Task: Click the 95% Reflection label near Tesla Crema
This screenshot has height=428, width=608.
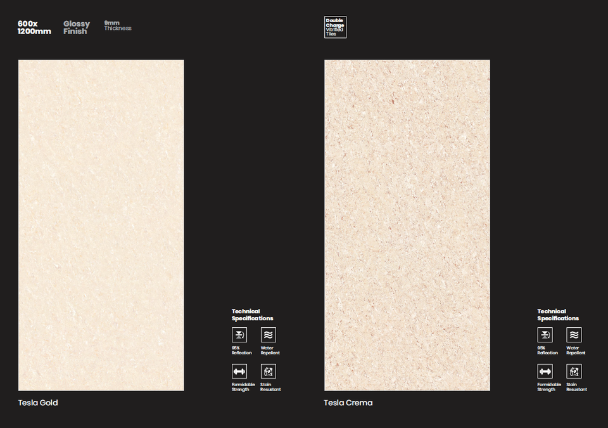Action: coord(547,350)
